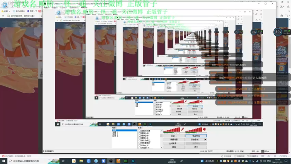
Task: Check the fourth source checkbox in the sources list
Action: coord(140,138)
